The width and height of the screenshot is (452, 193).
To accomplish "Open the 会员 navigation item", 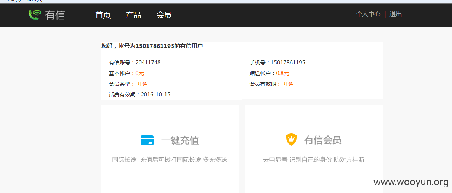I will click(164, 15).
